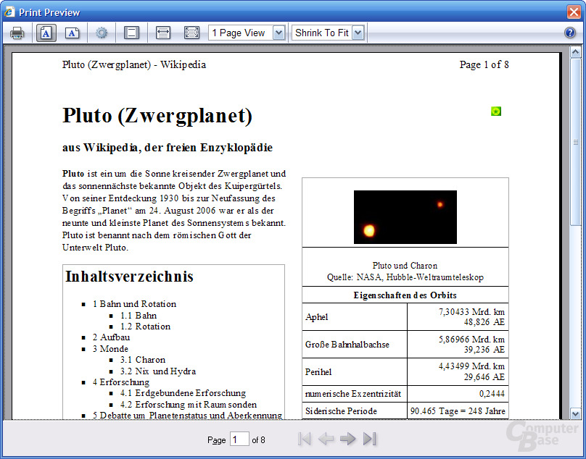Go to Next Page arrow
The image size is (586, 459).
(348, 439)
